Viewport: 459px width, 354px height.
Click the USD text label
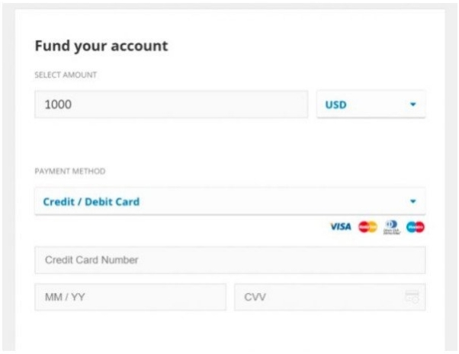click(x=335, y=104)
